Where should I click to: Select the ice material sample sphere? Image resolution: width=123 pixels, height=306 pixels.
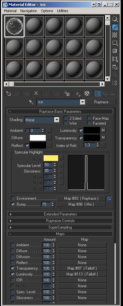[14, 26]
